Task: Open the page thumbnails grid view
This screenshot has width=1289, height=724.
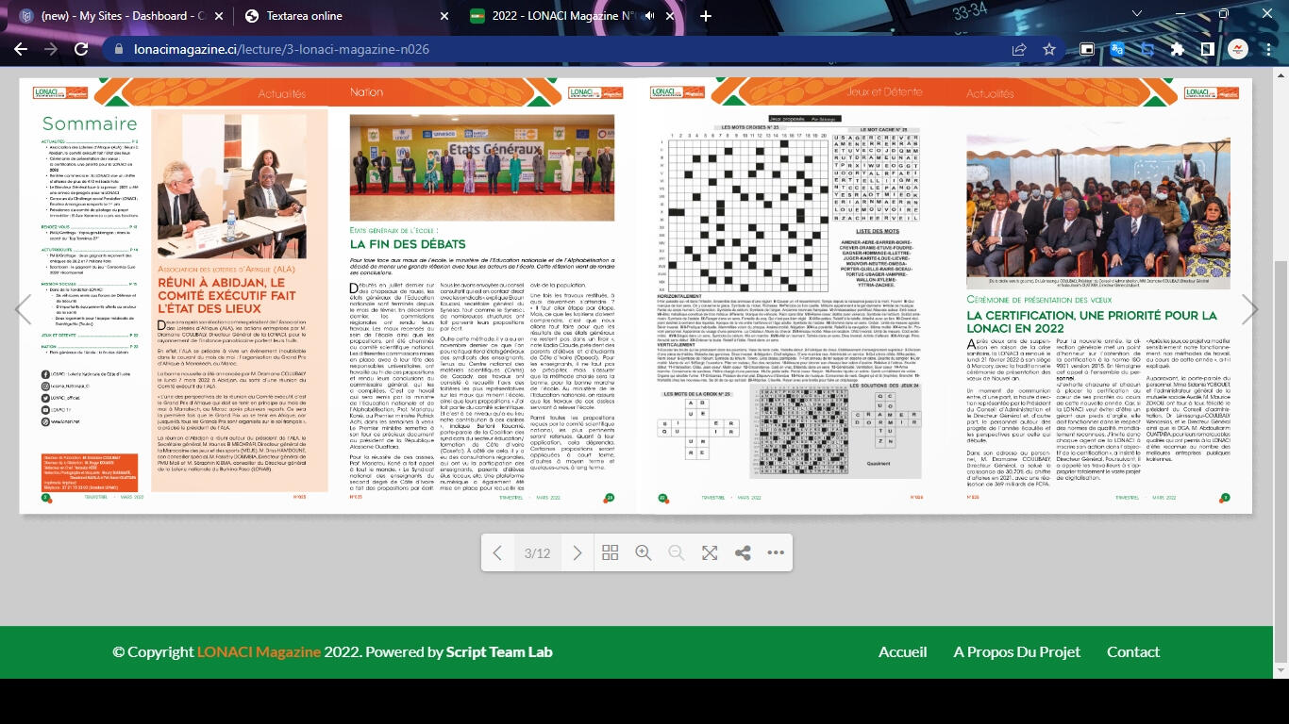Action: [x=611, y=553]
